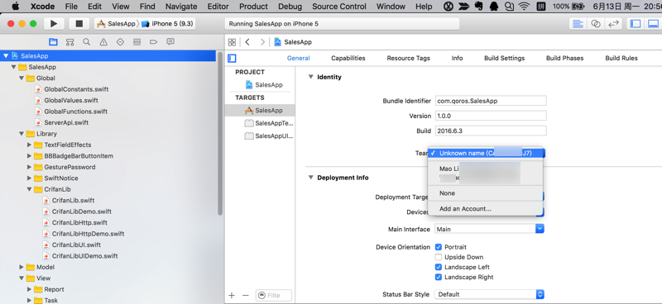Open the Issue navigator warning icon
Viewport: 662px width, 304px height.
pyautogui.click(x=103, y=42)
